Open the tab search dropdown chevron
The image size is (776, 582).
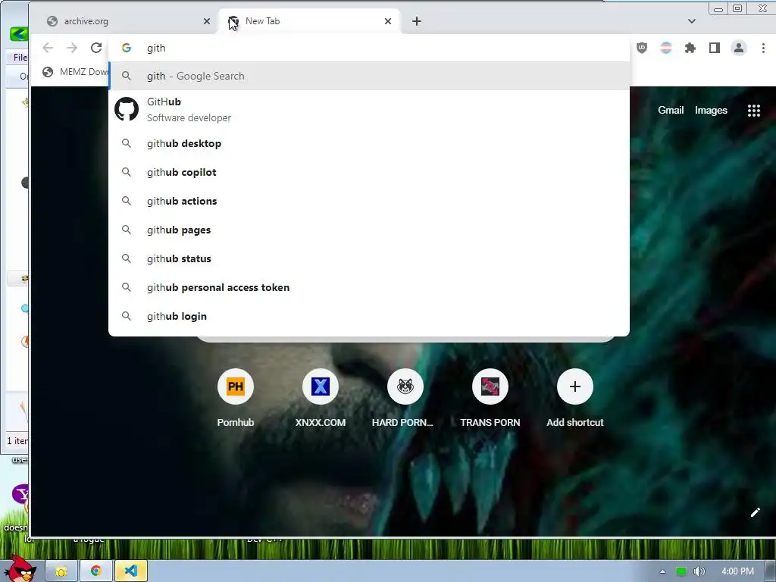(692, 21)
